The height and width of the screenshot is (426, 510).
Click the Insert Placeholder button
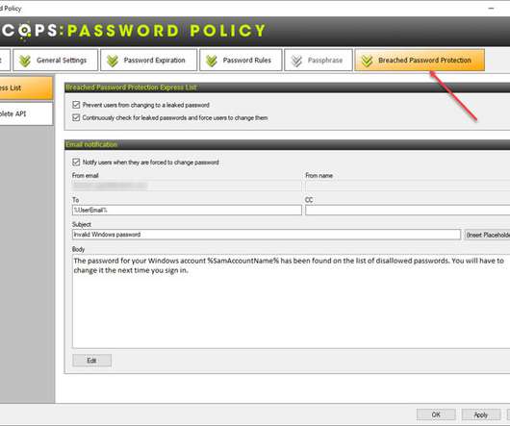tap(487, 235)
